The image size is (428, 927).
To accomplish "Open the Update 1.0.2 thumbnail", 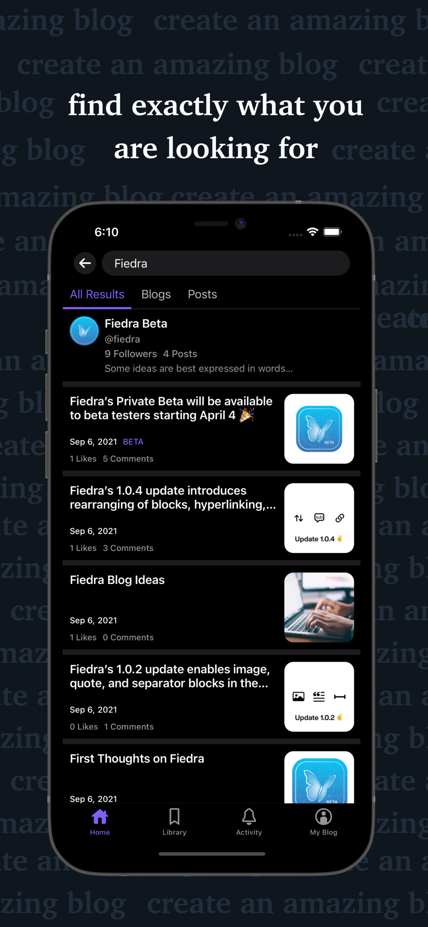I will pyautogui.click(x=319, y=697).
